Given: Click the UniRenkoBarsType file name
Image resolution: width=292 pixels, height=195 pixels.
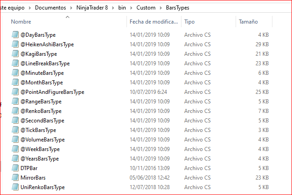Looking at the screenshot, I should coord(43,187).
